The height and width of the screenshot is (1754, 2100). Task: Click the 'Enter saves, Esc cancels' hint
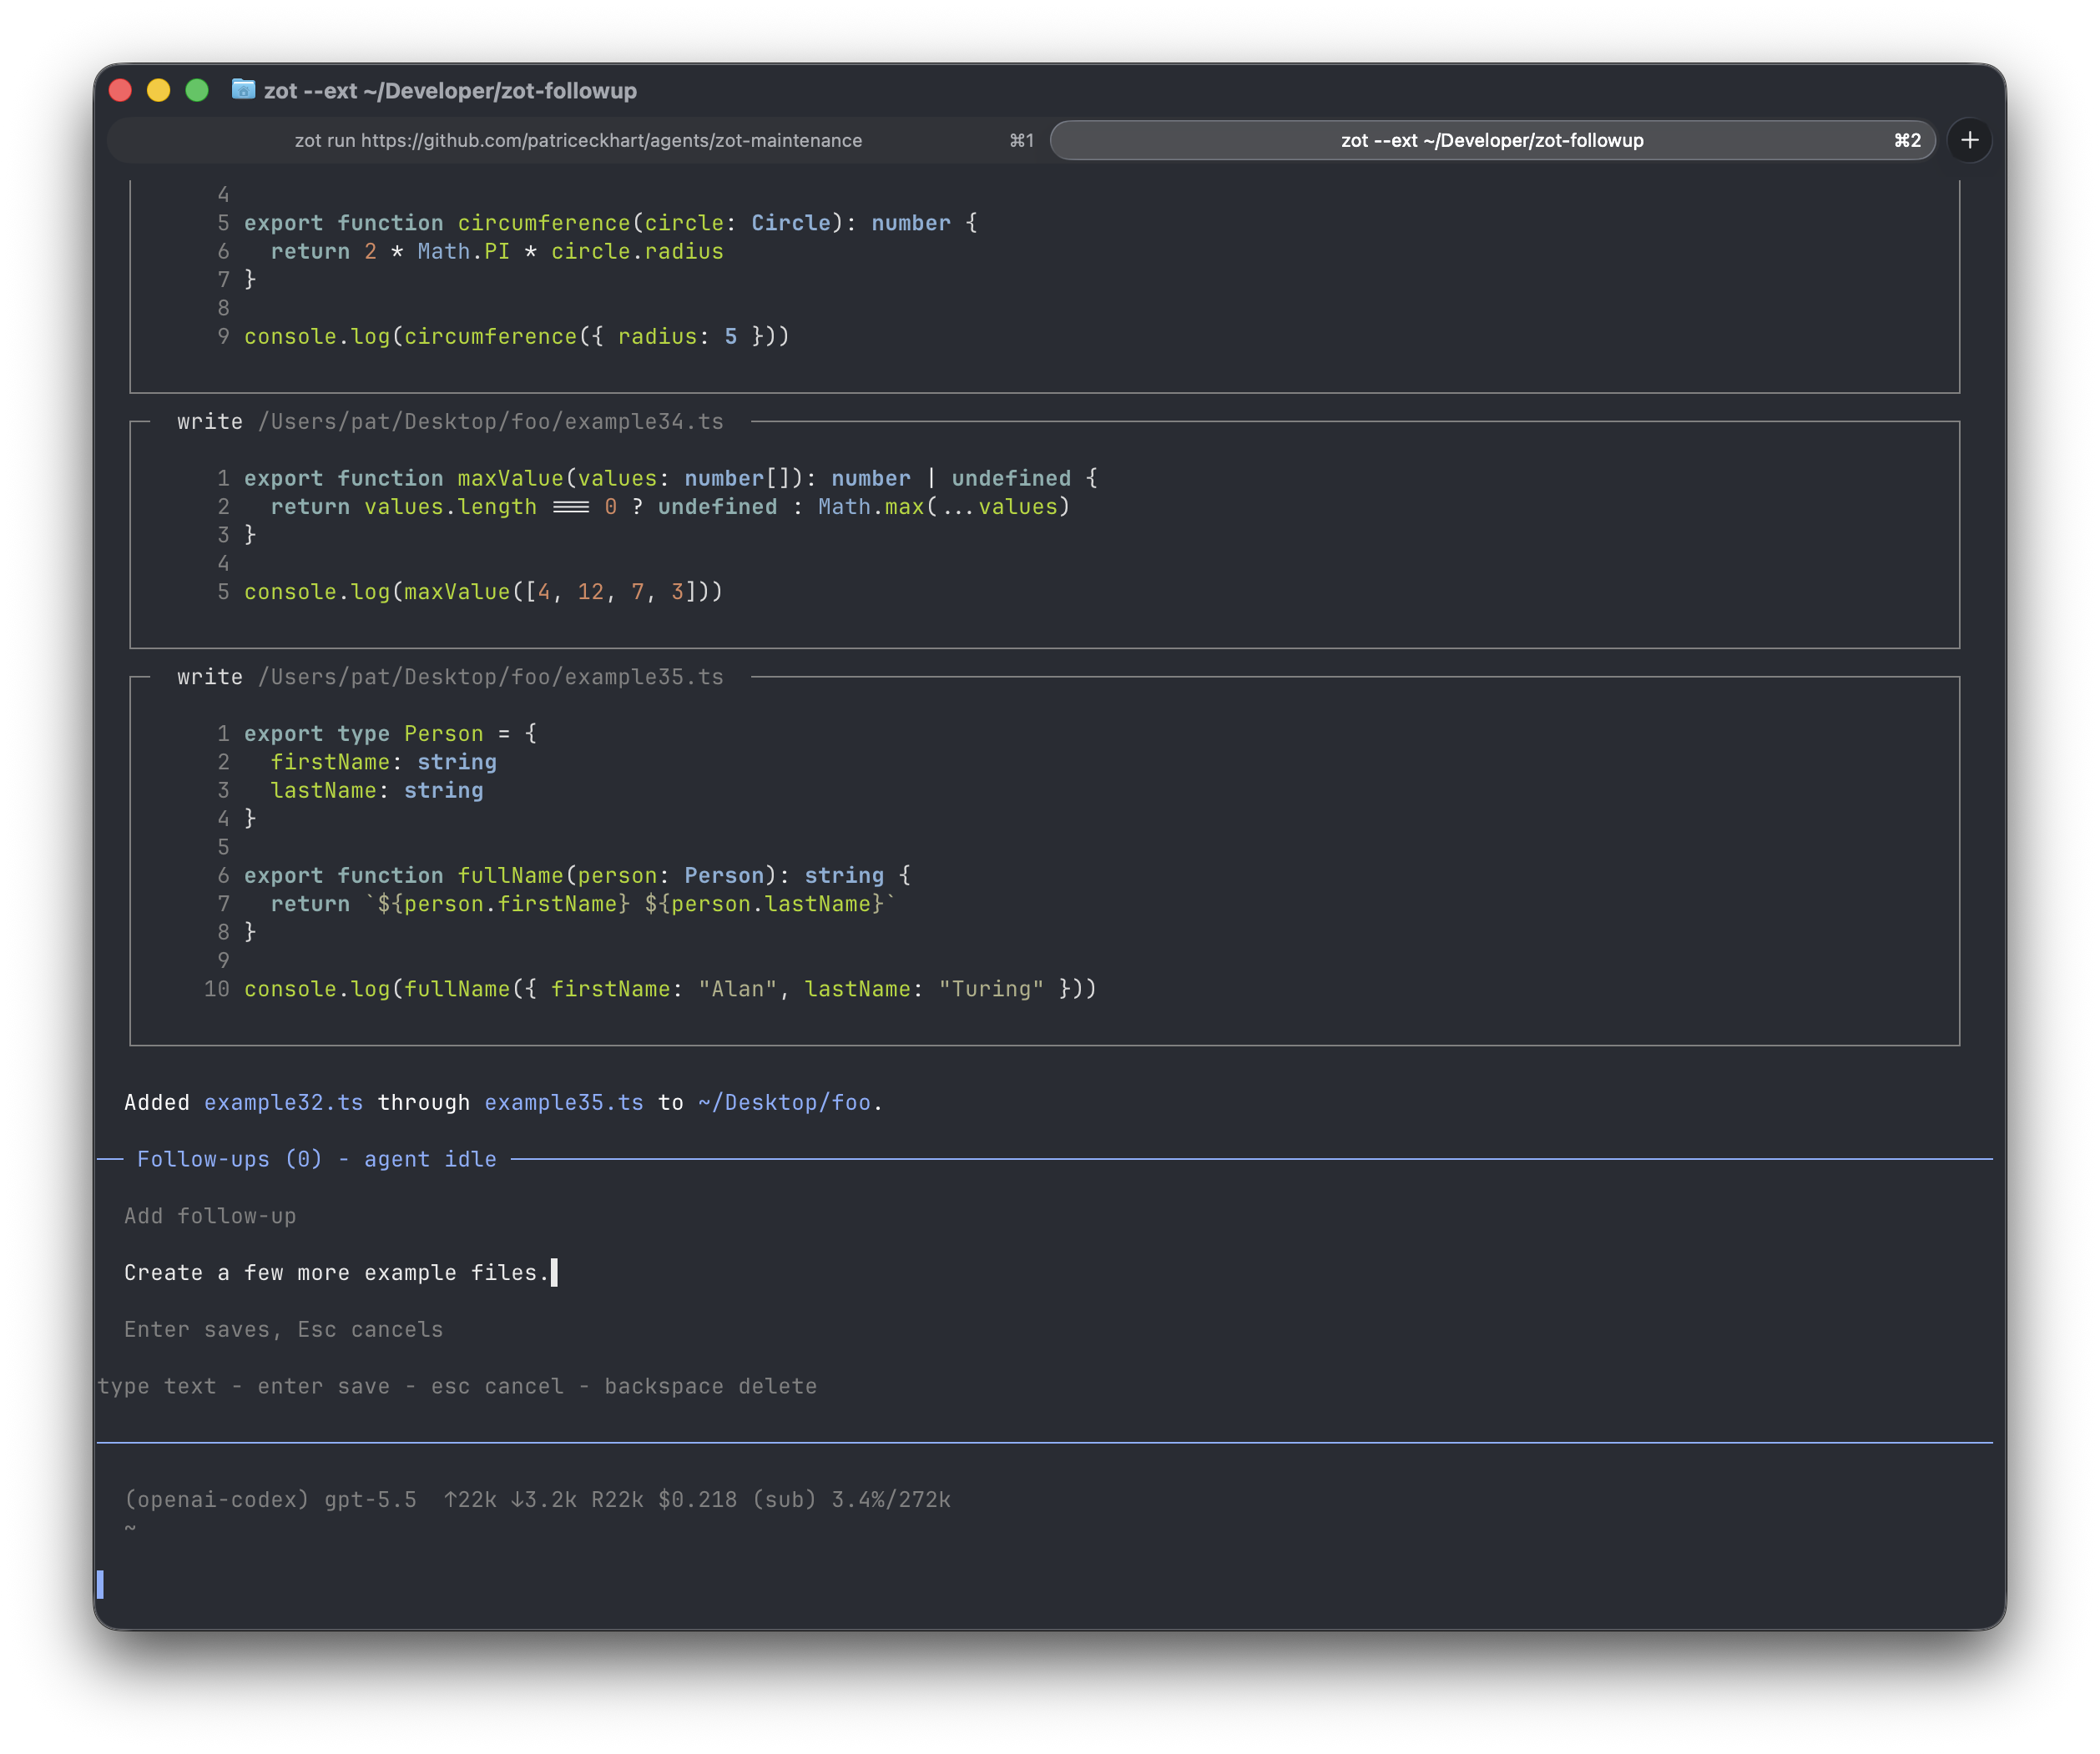tap(284, 1329)
